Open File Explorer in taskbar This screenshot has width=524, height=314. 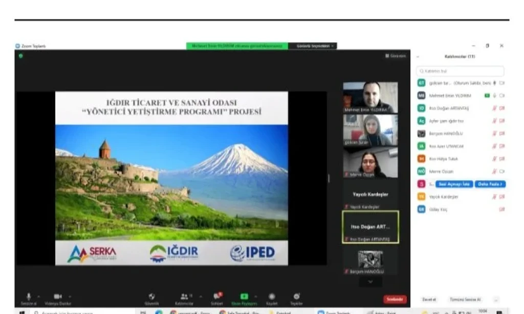click(280, 312)
